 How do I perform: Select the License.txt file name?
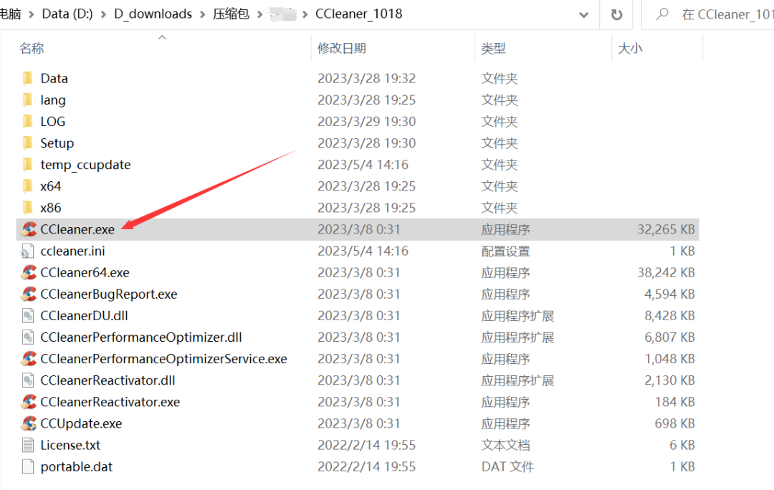click(70, 445)
